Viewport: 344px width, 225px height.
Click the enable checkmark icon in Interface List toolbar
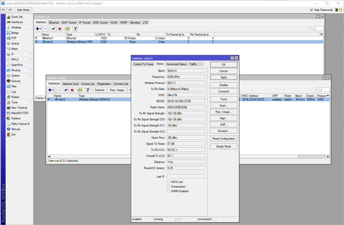(x=53, y=29)
